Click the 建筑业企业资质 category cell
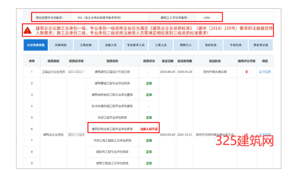Screen dimensions: 301x177 click(x=53, y=134)
